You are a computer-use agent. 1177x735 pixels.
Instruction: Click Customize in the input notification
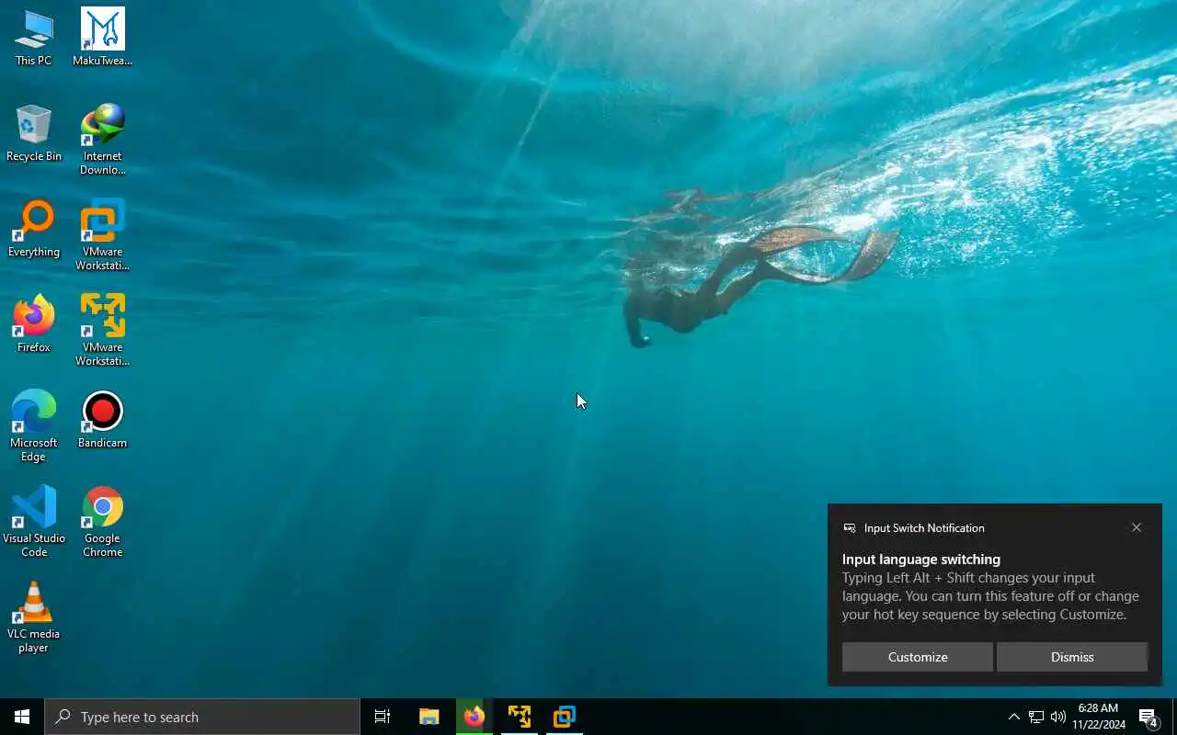pos(918,657)
